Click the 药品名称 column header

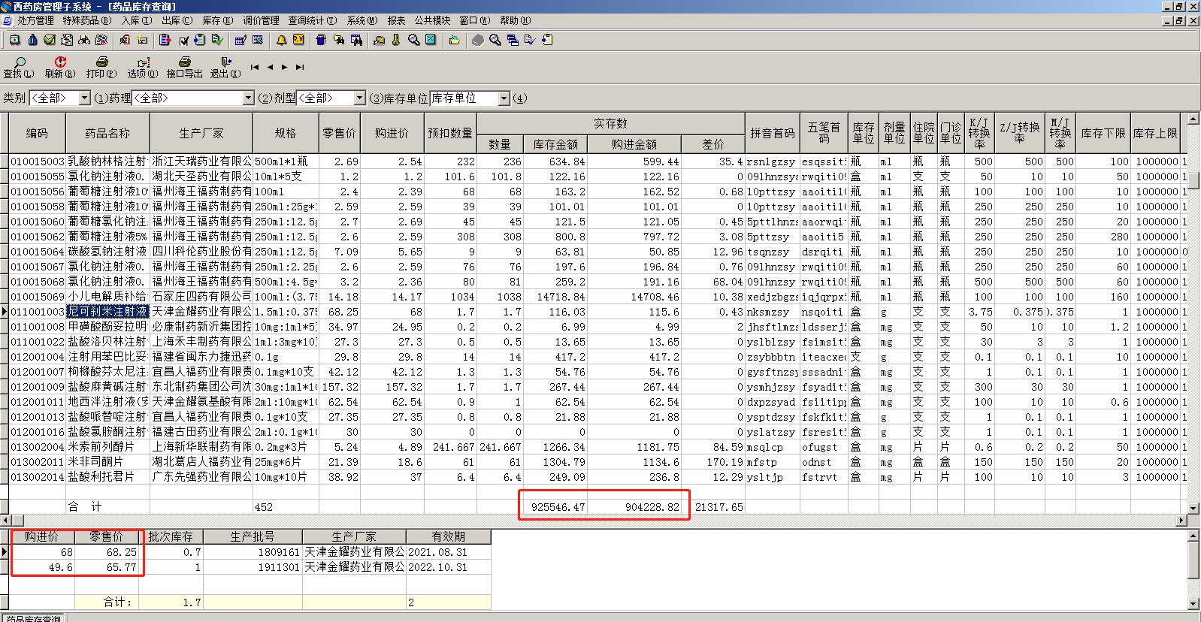(107, 133)
